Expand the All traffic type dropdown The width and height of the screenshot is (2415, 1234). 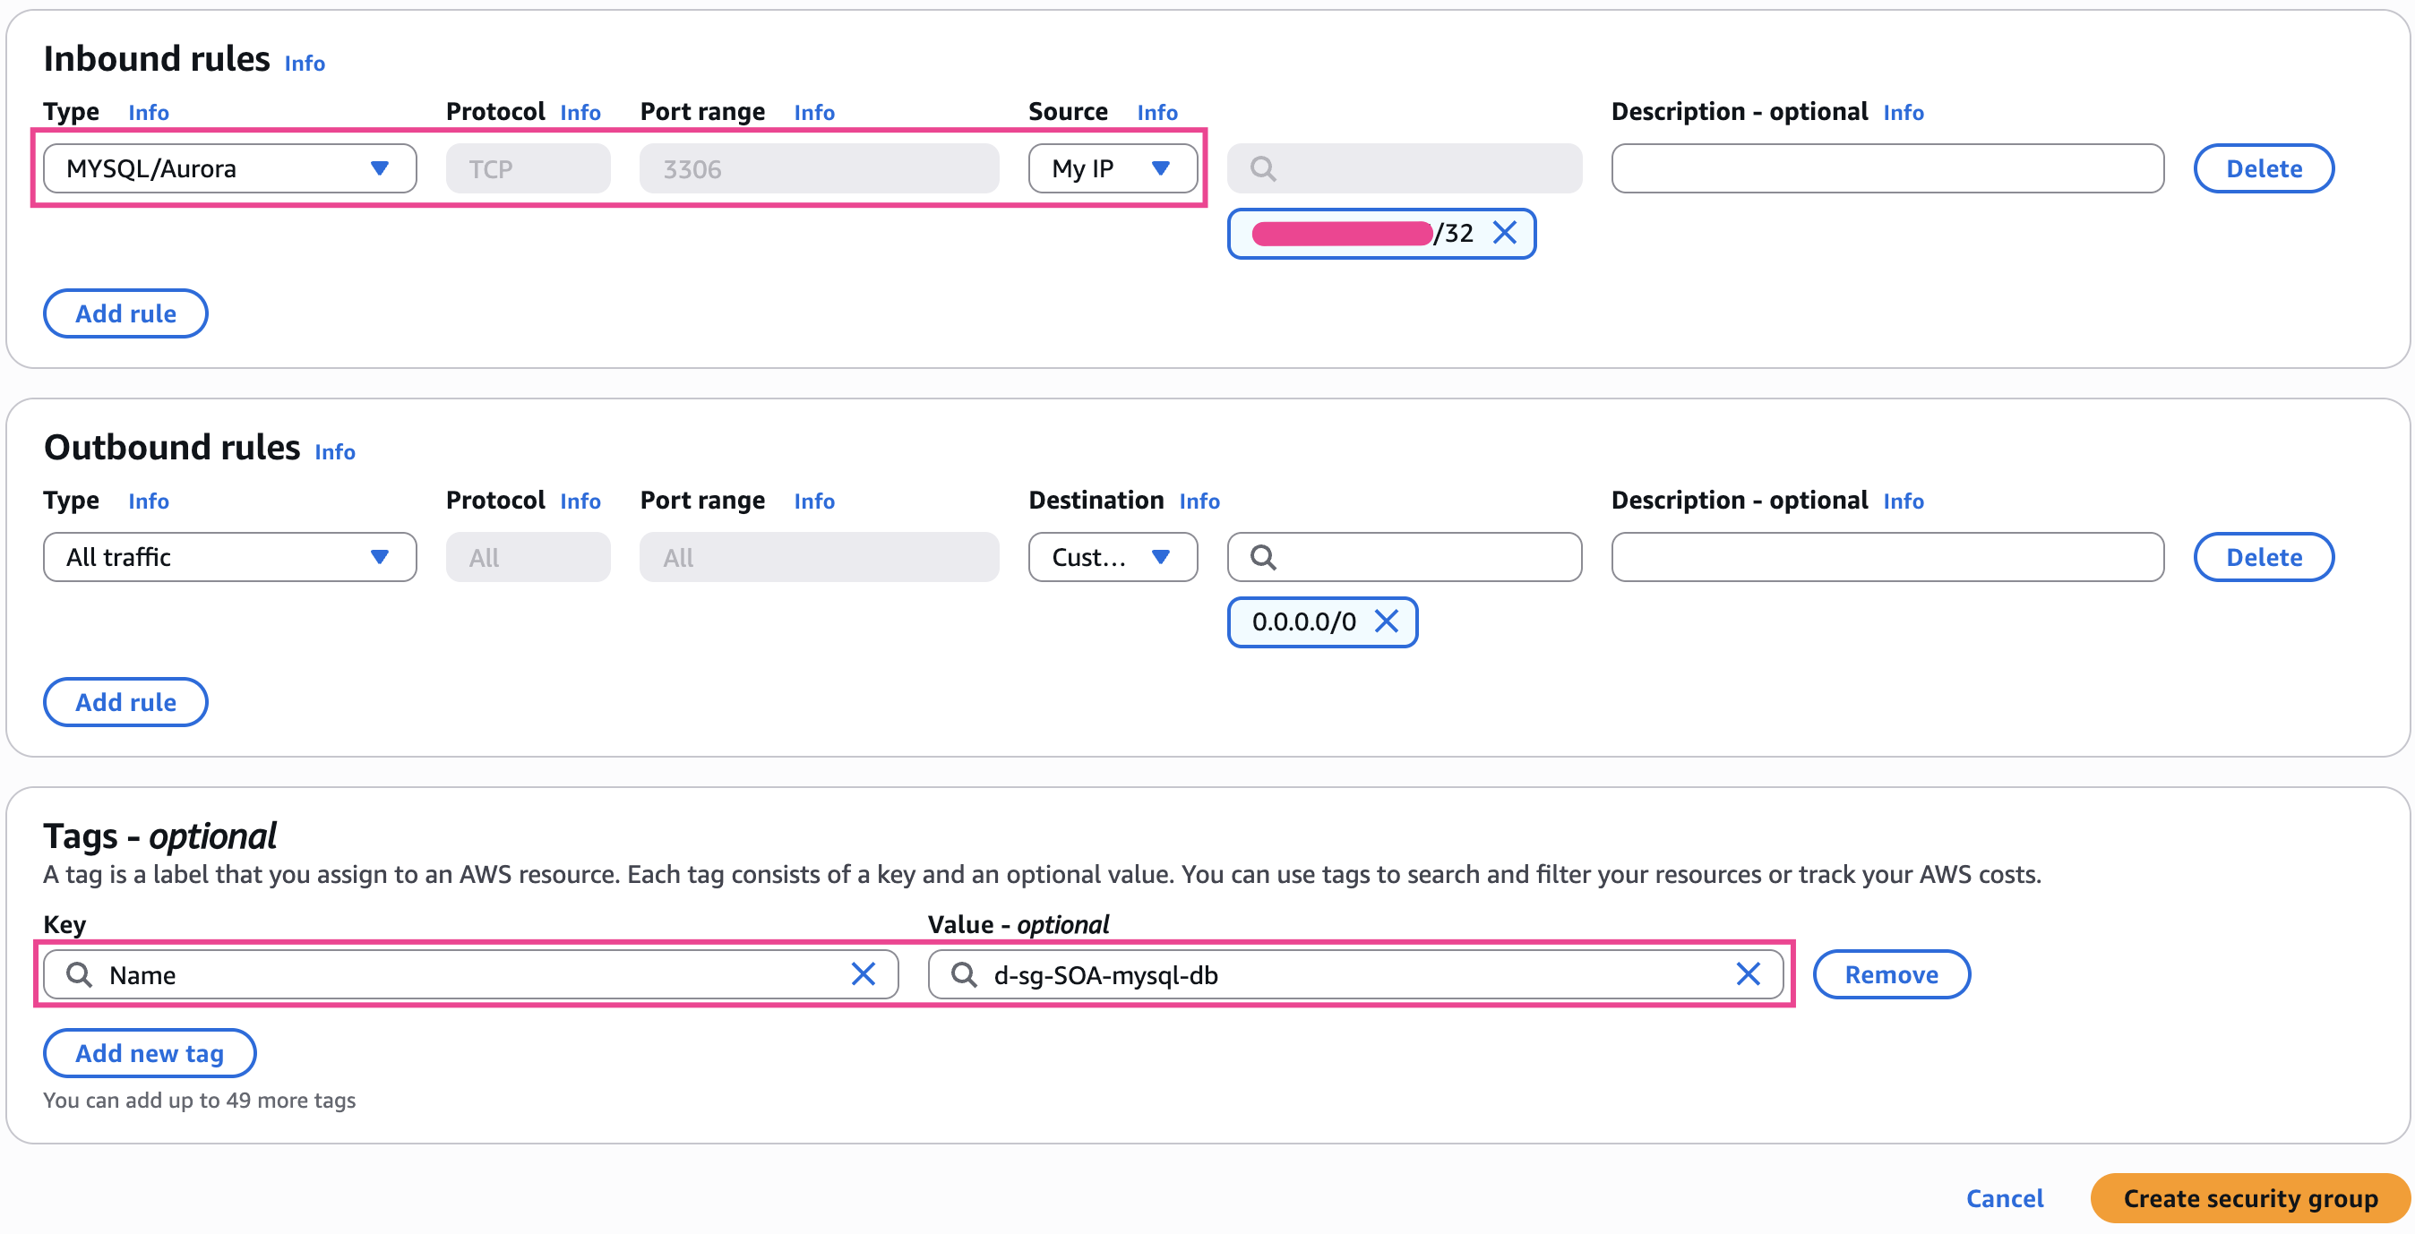pos(229,558)
